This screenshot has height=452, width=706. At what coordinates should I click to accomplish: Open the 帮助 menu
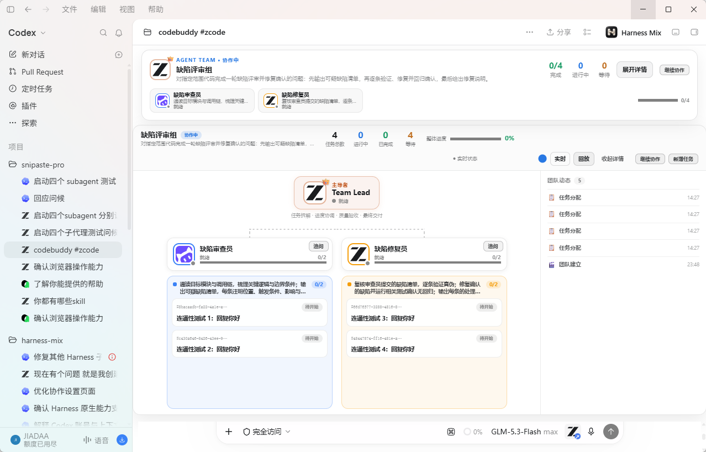coord(156,9)
